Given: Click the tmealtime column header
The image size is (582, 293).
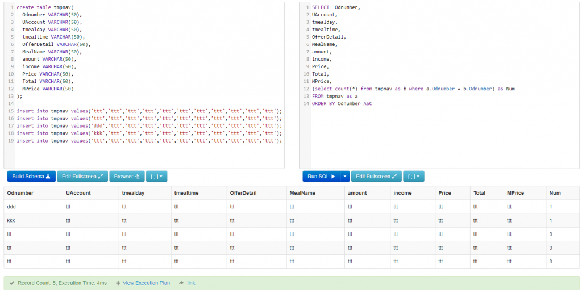Looking at the screenshot, I should (198, 193).
